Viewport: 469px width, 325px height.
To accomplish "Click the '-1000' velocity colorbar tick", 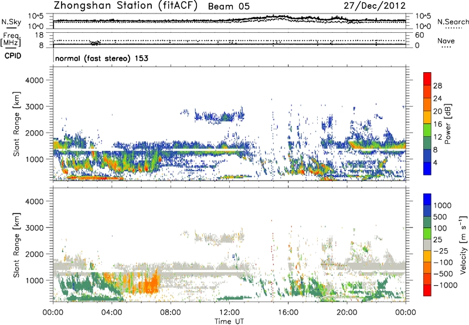I will [x=446, y=285].
